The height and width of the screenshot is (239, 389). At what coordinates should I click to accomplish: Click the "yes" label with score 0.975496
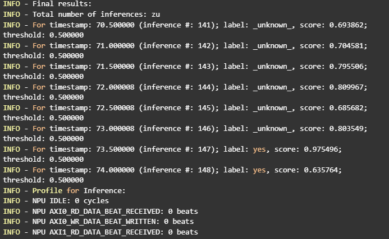tap(259, 149)
